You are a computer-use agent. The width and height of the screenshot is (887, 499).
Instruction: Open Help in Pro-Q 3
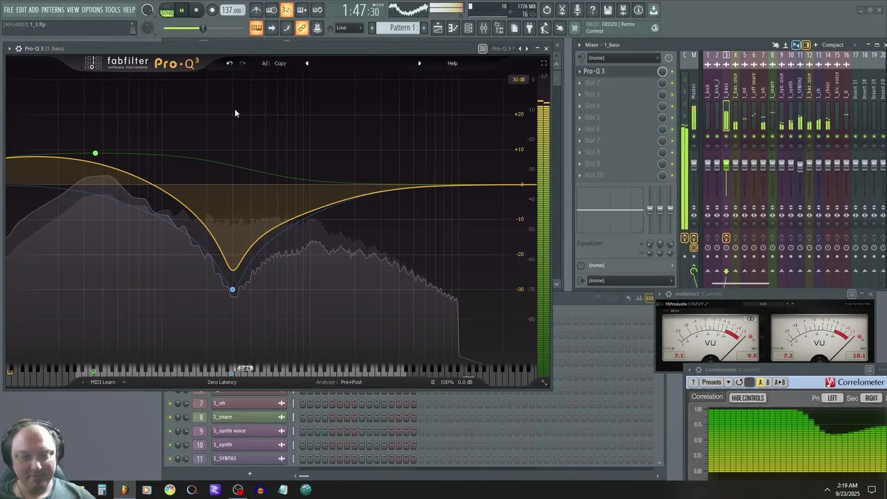(x=452, y=63)
